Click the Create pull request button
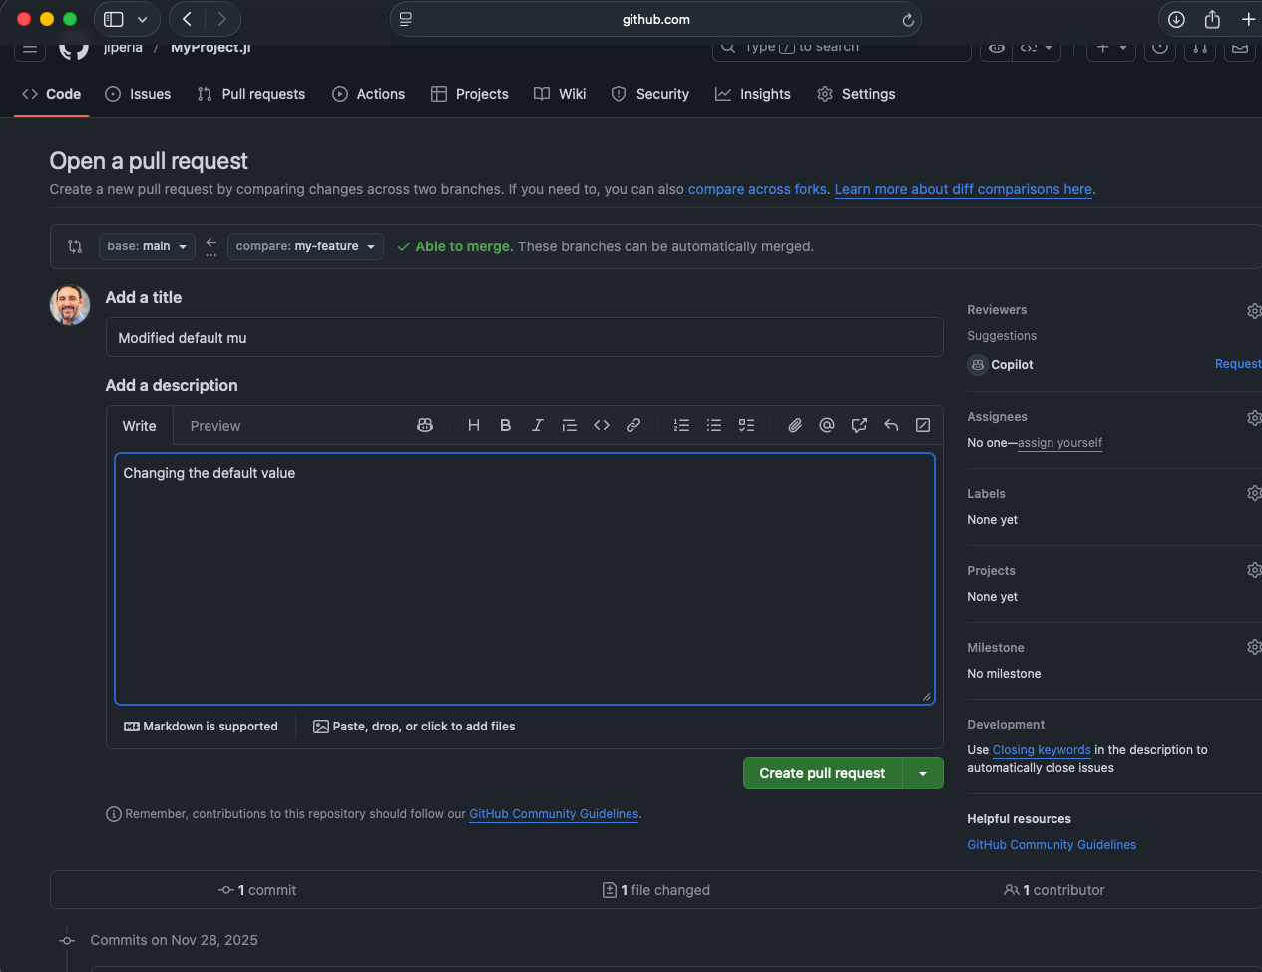1262x972 pixels. pyautogui.click(x=822, y=773)
